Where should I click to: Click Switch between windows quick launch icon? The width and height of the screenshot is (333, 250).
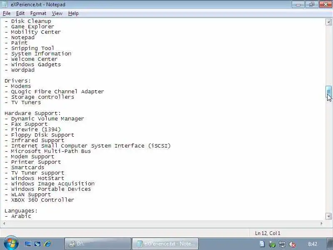37,244
